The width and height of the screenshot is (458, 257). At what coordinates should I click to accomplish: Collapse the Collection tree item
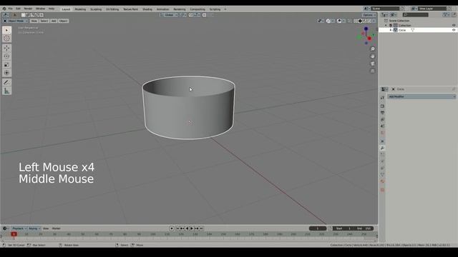(386, 26)
